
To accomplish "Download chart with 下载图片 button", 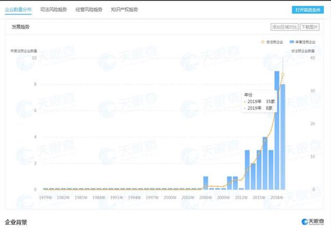I will pyautogui.click(x=309, y=27).
